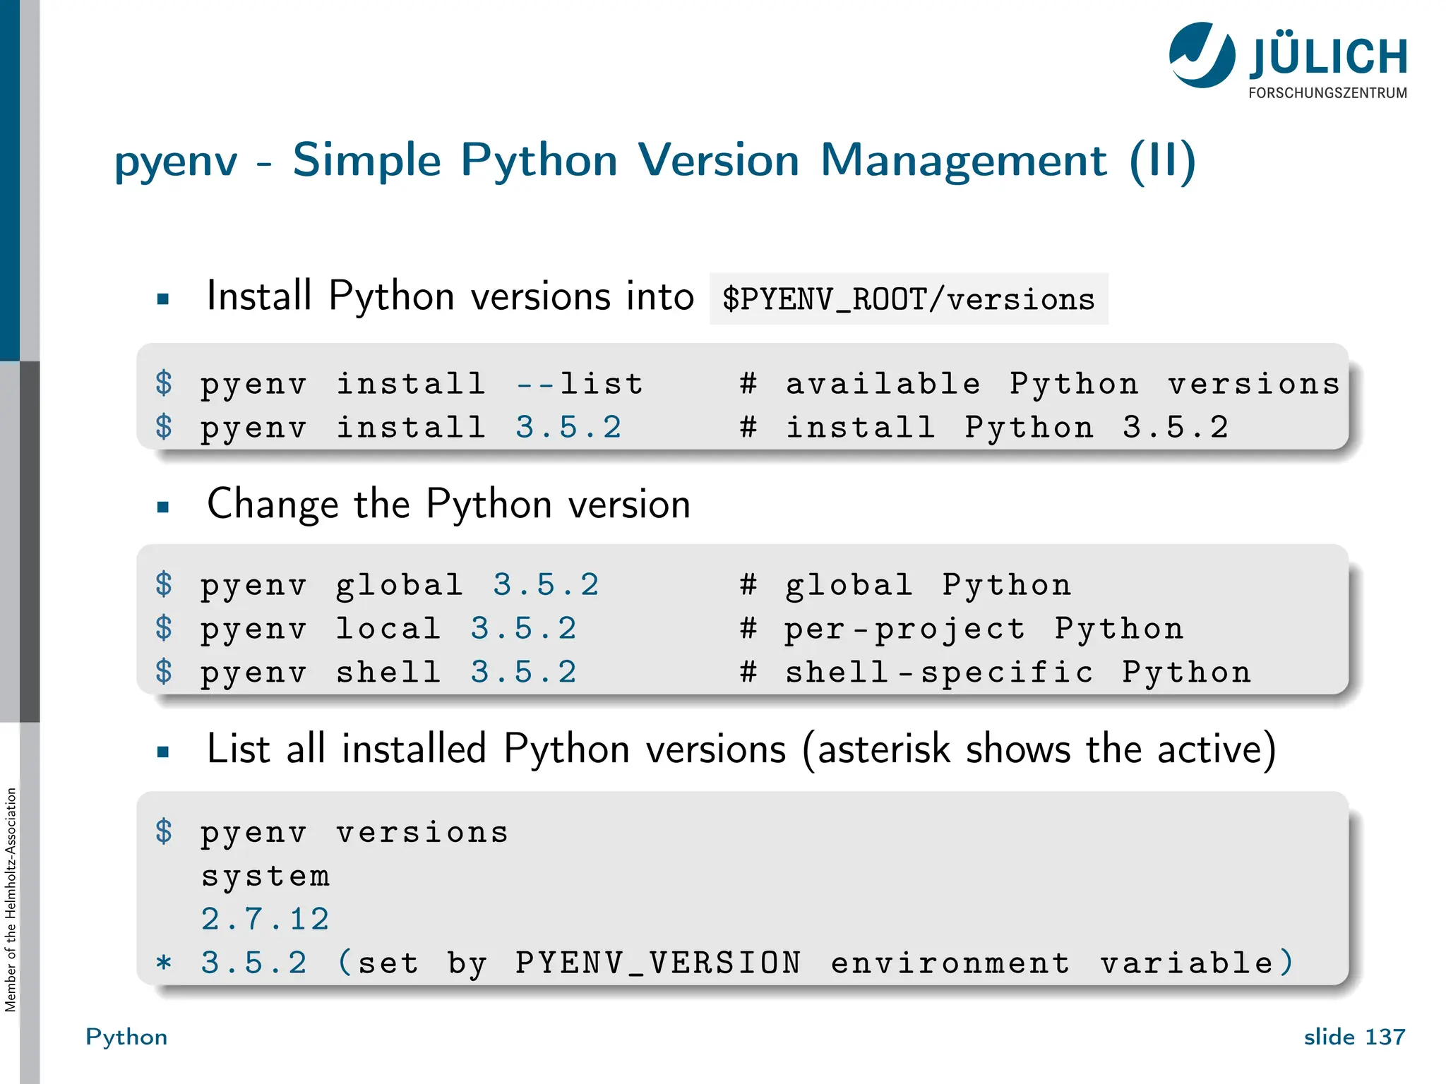Image resolution: width=1446 pixels, height=1084 pixels.
Task: Click the command 'pyenv shell 3.5.2'
Action: pos(388,673)
